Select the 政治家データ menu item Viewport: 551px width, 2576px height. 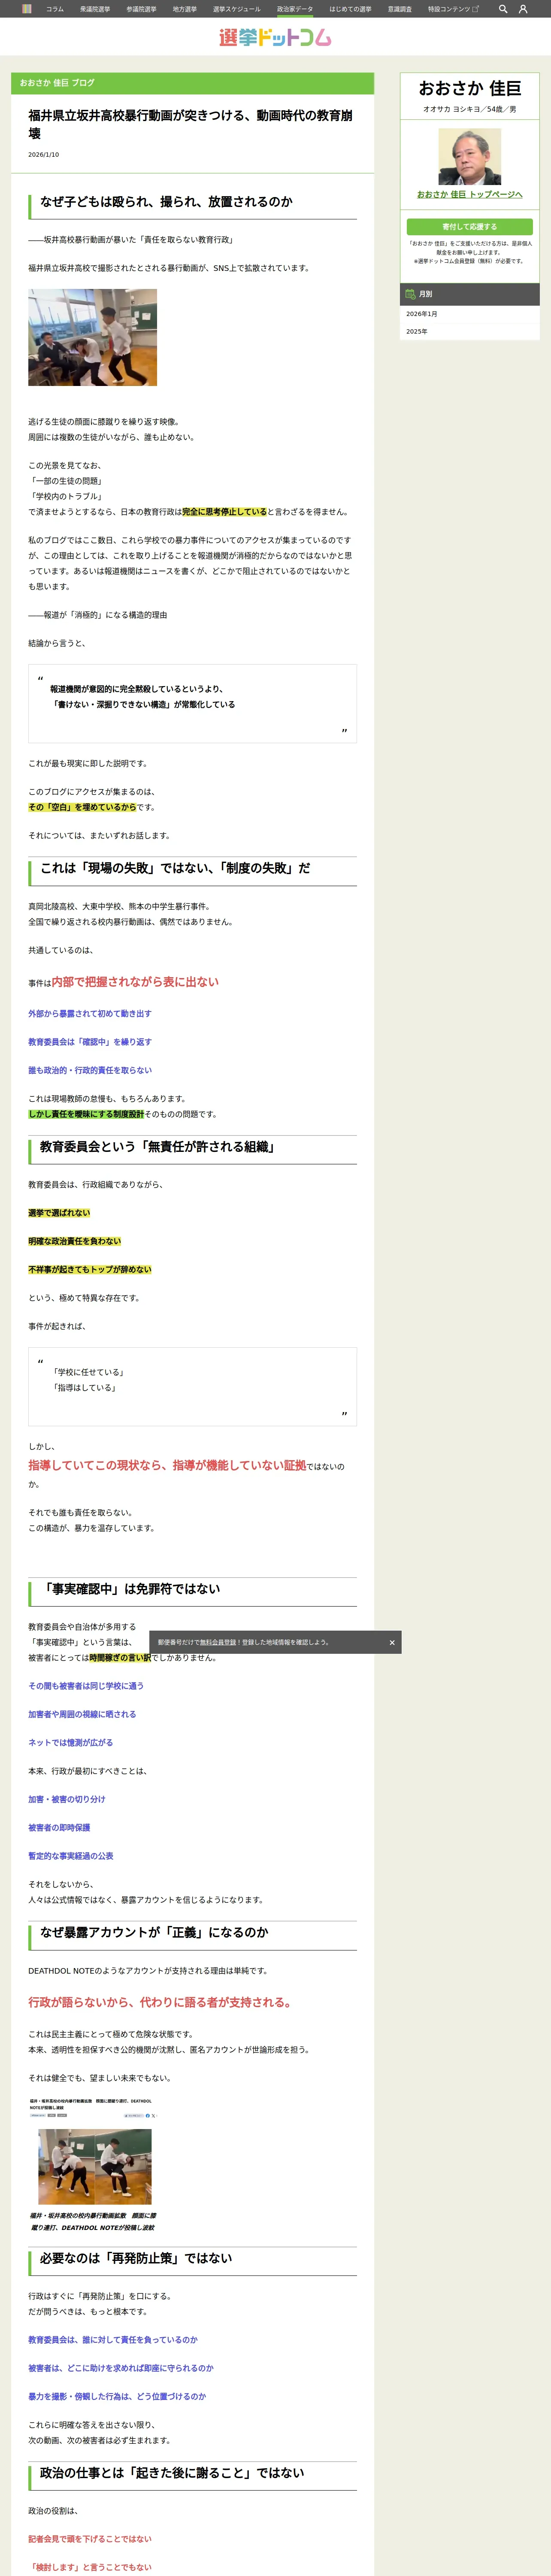coord(295,9)
